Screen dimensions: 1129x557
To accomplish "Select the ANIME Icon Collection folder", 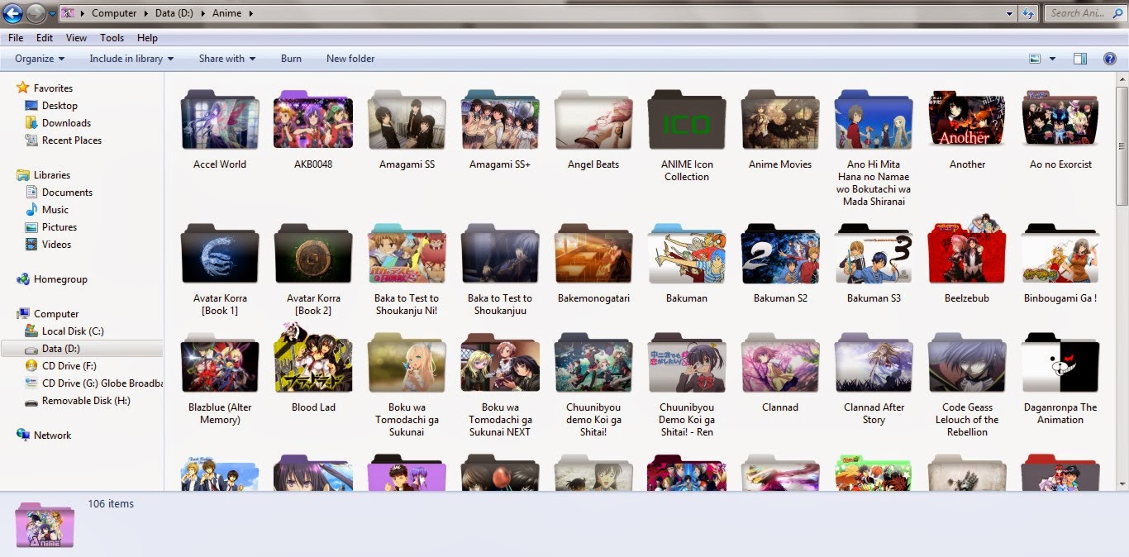I will pos(687,120).
